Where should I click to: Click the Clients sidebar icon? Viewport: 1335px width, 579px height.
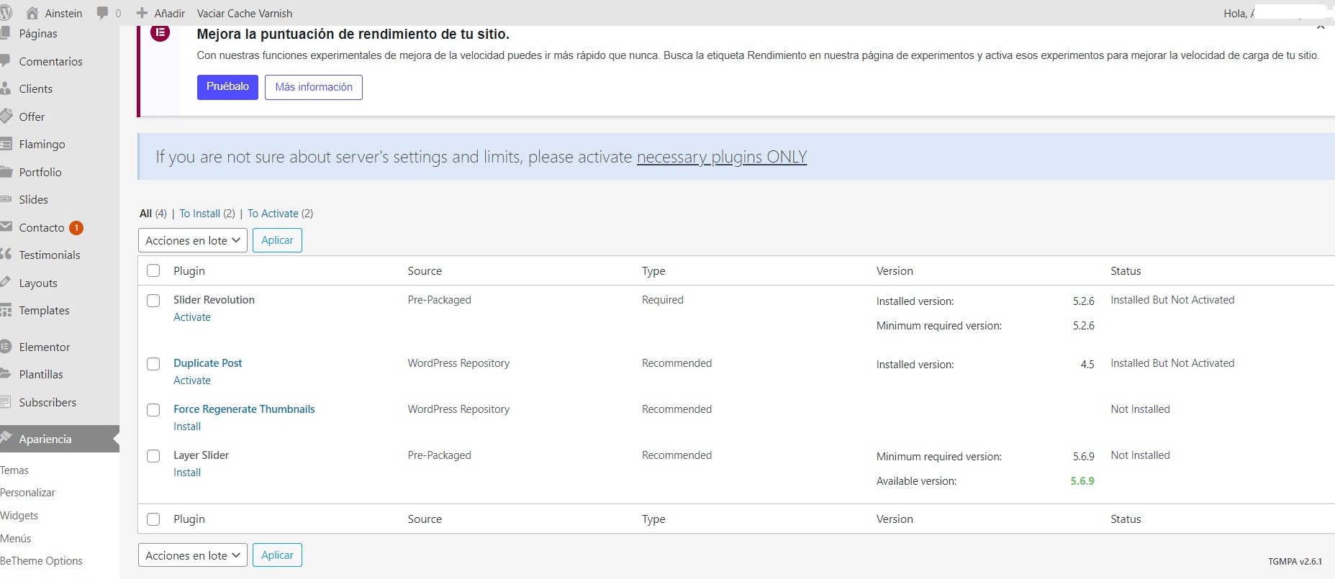(x=5, y=88)
